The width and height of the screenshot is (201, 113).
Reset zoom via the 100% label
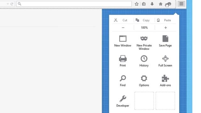pos(144,28)
